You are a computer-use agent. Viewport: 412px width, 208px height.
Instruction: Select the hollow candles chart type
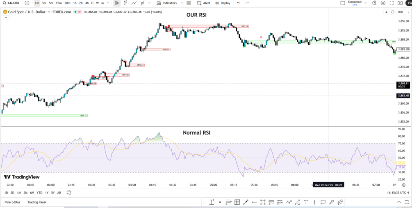coord(125,3)
